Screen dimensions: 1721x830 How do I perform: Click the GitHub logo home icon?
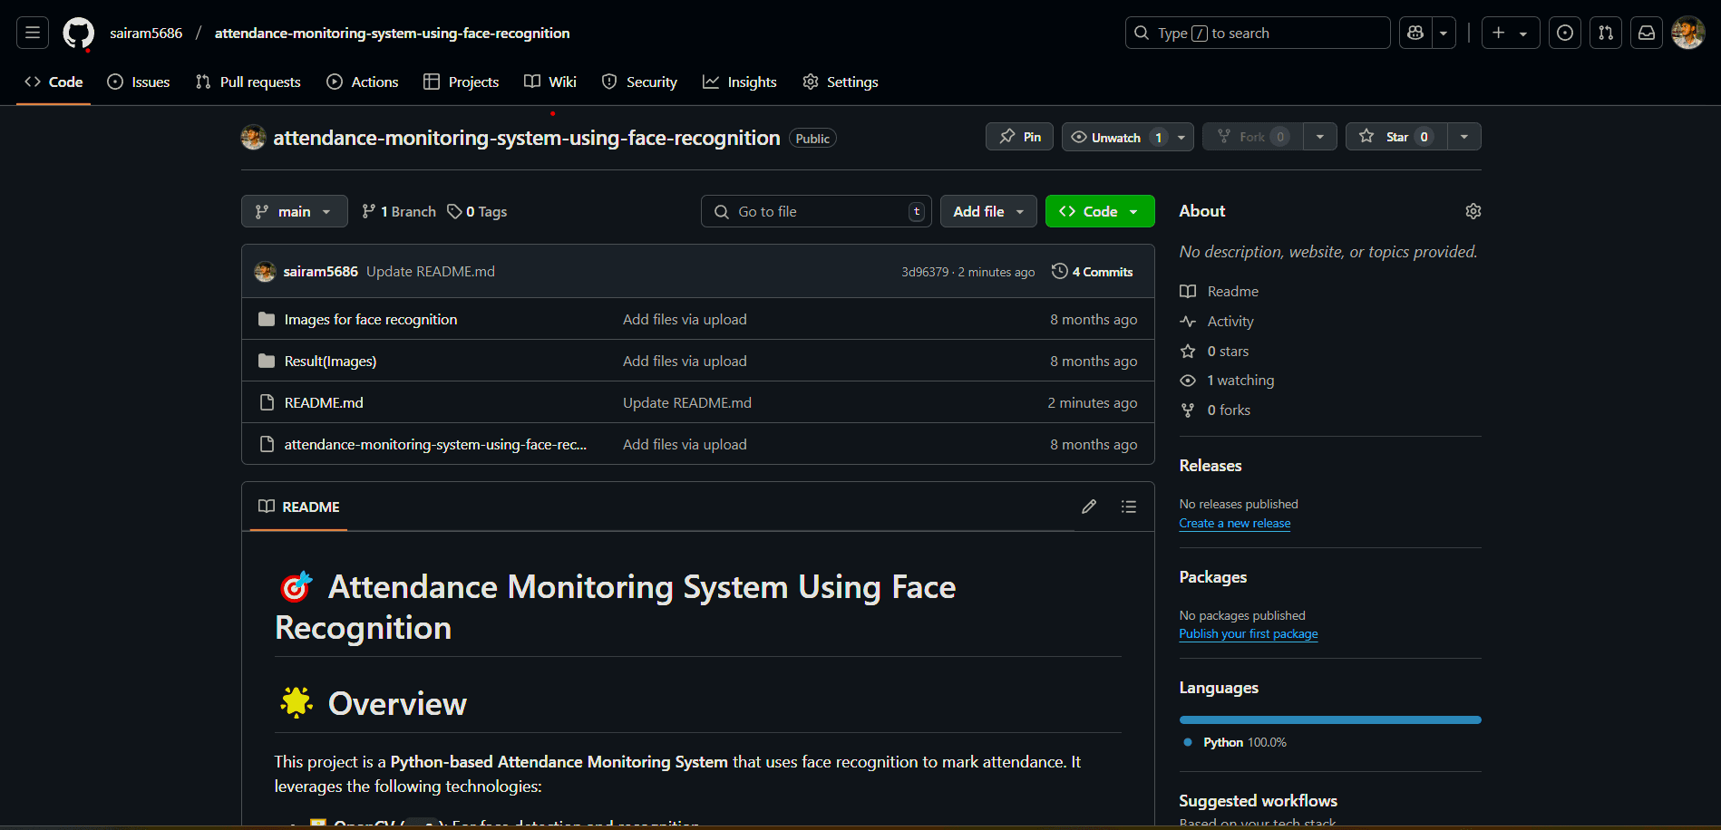point(78,34)
